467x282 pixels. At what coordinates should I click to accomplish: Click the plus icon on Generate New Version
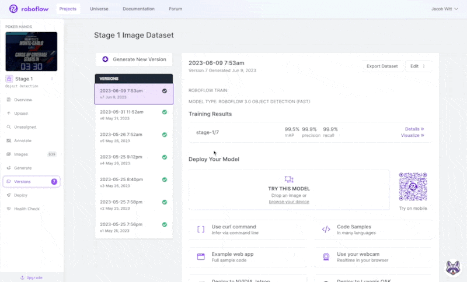pyautogui.click(x=105, y=59)
